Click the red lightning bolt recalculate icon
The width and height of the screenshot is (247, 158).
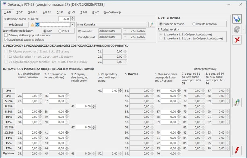click(237, 150)
